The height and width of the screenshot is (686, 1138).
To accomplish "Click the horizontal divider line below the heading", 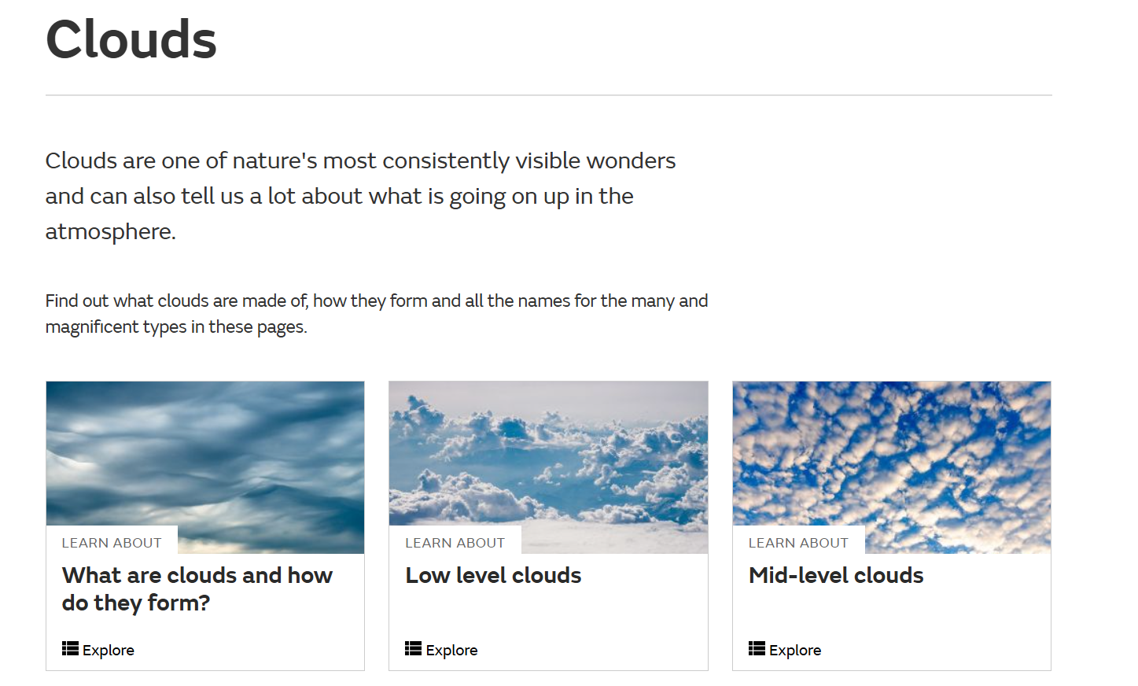I will click(x=548, y=95).
